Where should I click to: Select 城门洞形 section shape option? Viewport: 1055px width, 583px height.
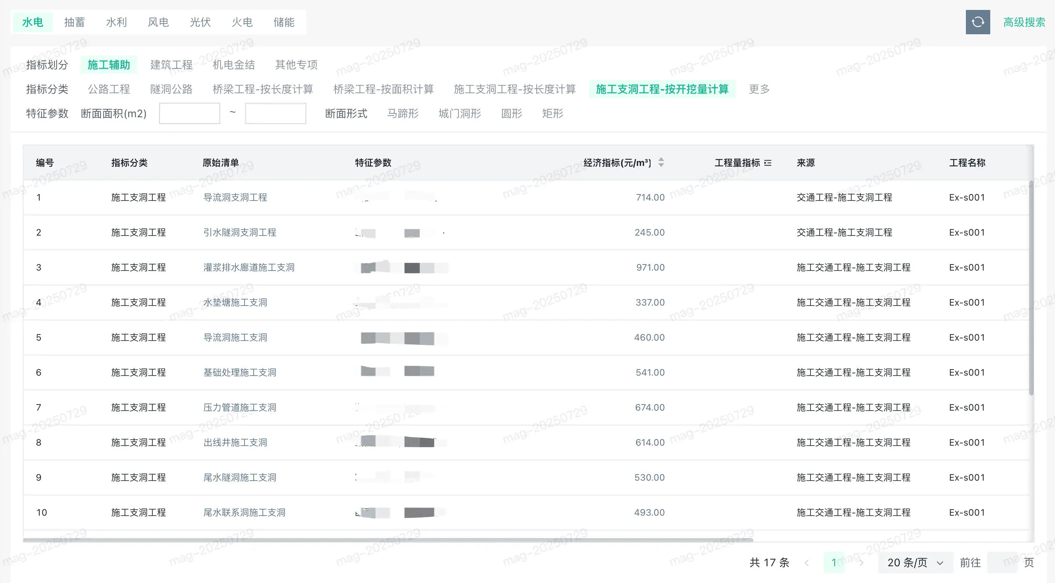[x=459, y=113]
